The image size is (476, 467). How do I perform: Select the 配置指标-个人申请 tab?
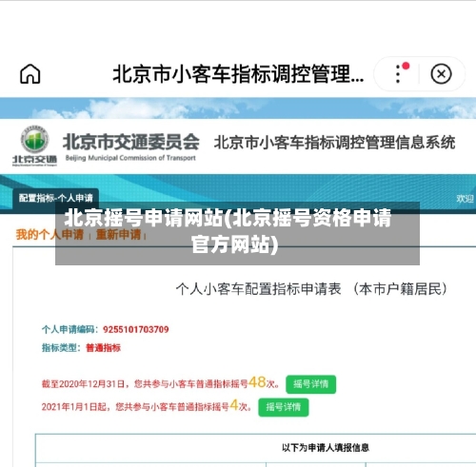56,198
